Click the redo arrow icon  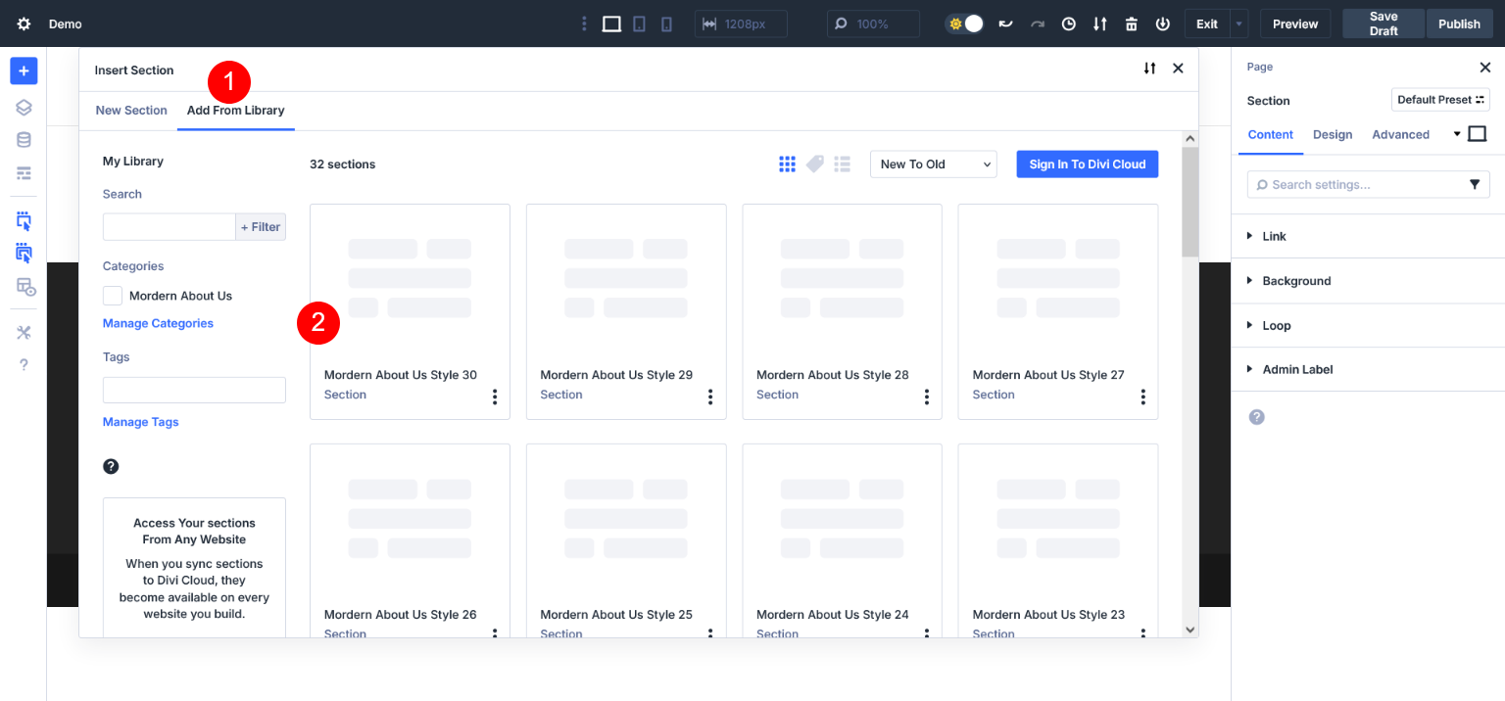point(1038,23)
